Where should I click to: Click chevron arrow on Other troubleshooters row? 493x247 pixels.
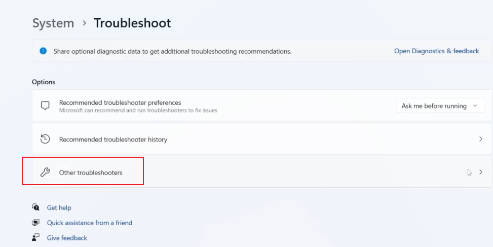(480, 172)
